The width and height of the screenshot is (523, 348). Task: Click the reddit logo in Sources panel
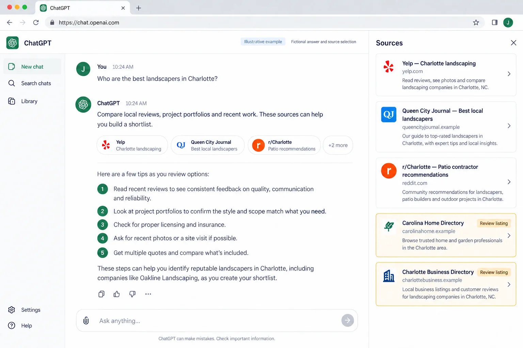[x=389, y=171]
